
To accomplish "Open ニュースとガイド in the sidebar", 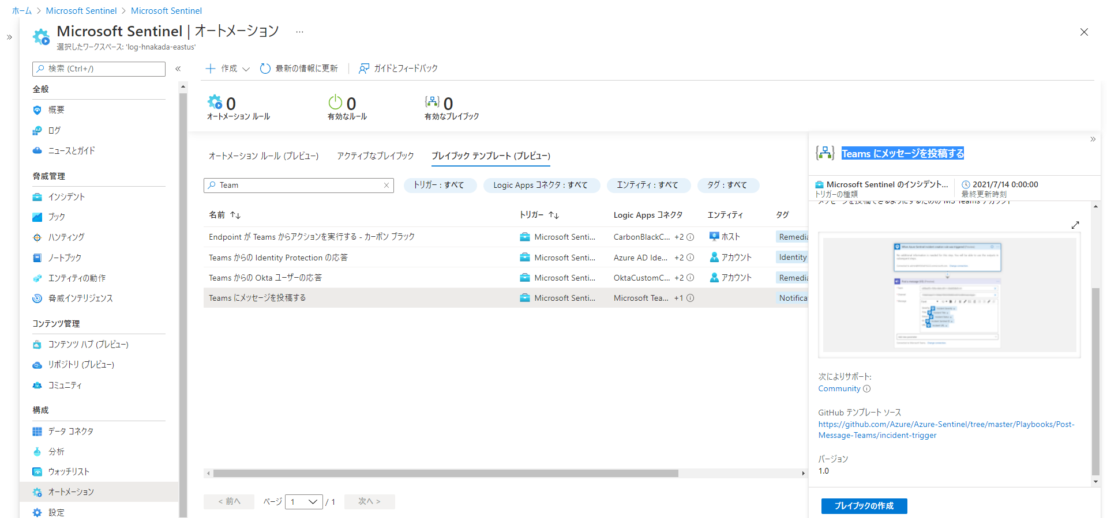I will point(72,151).
